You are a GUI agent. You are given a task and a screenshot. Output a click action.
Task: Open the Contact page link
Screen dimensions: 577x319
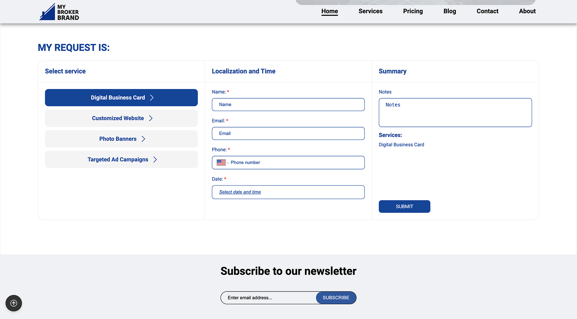[x=487, y=11]
